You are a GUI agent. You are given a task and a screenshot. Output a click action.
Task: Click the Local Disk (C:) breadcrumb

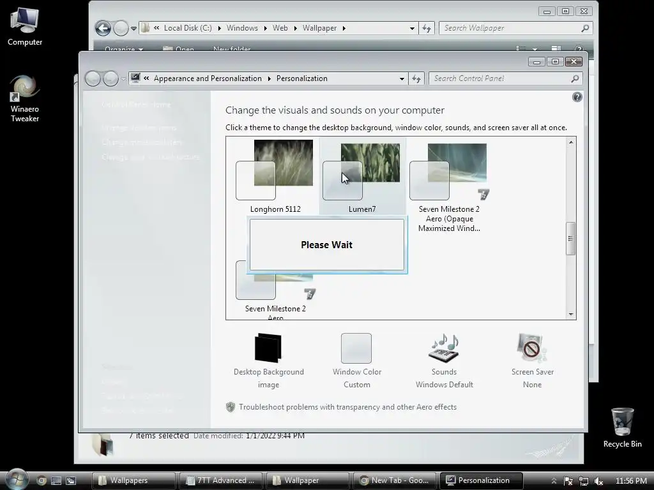click(x=188, y=28)
